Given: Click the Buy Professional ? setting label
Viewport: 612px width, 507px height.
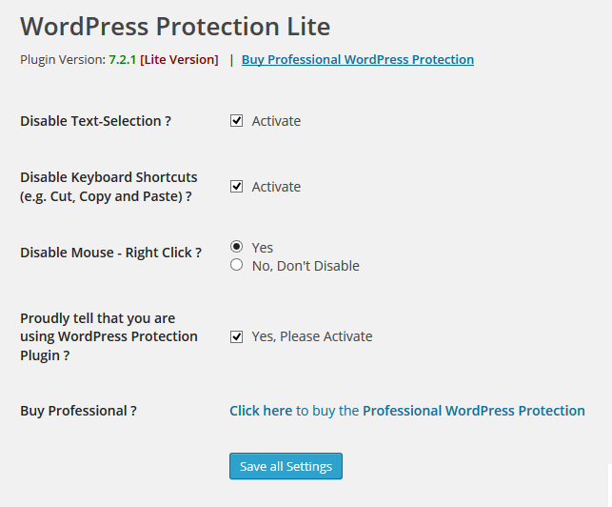Looking at the screenshot, I should (78, 411).
